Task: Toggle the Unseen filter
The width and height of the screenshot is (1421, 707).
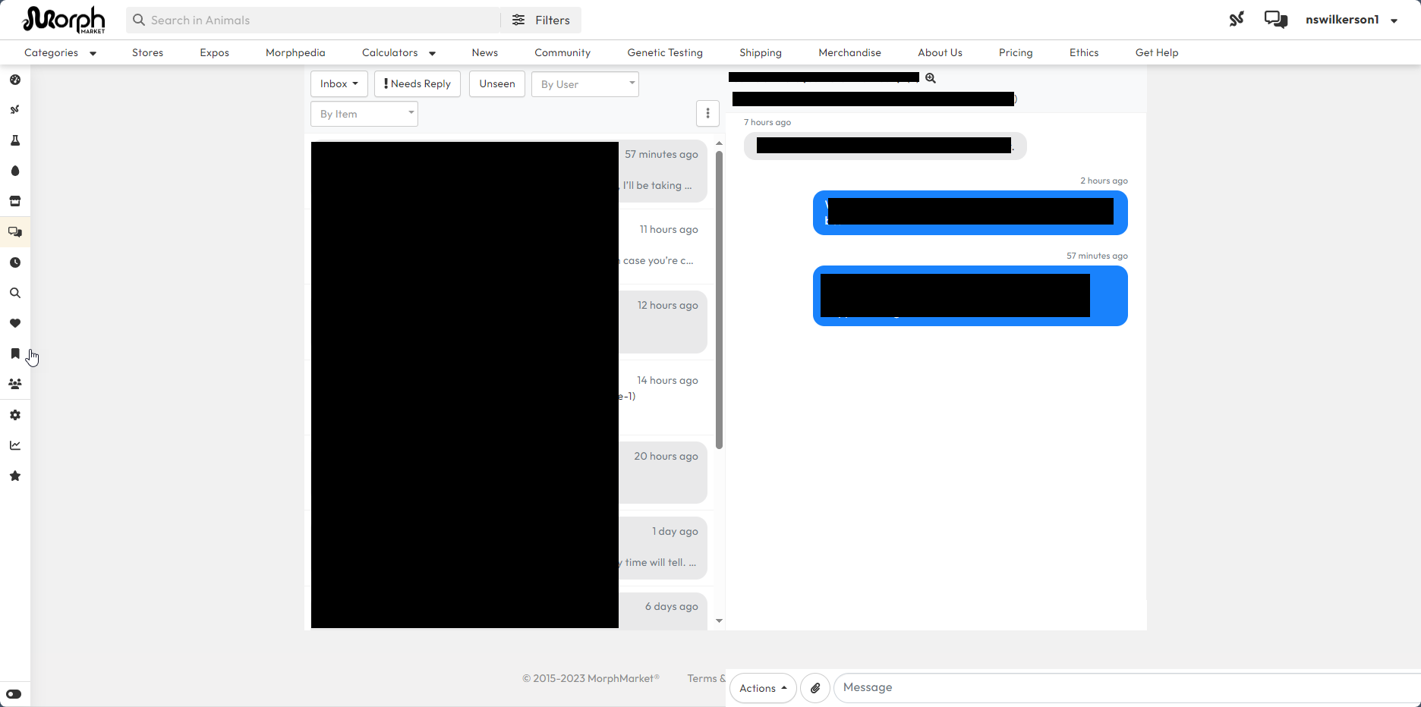Action: click(497, 84)
